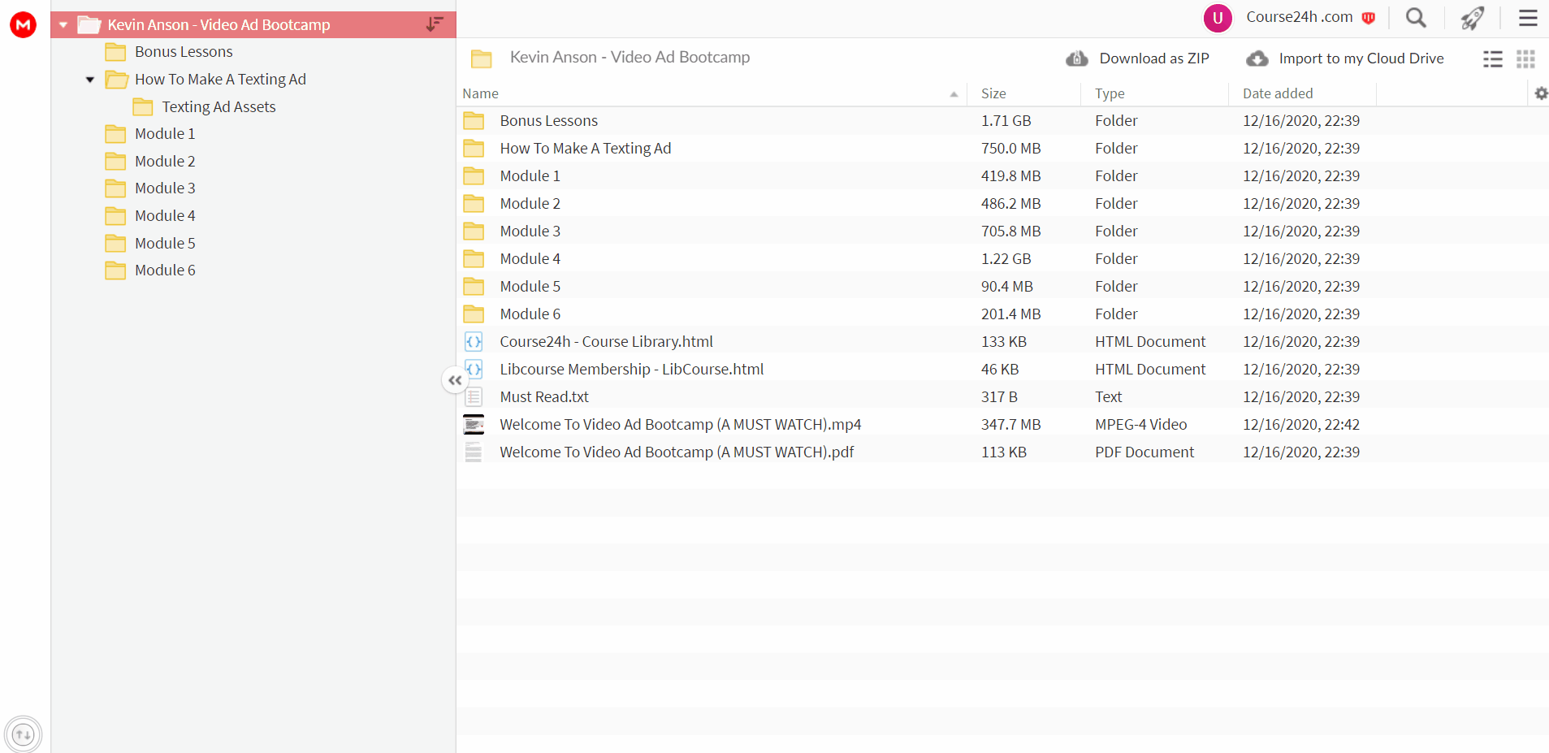Click the U user avatar
The height and width of the screenshot is (753, 1549).
[x=1218, y=18]
